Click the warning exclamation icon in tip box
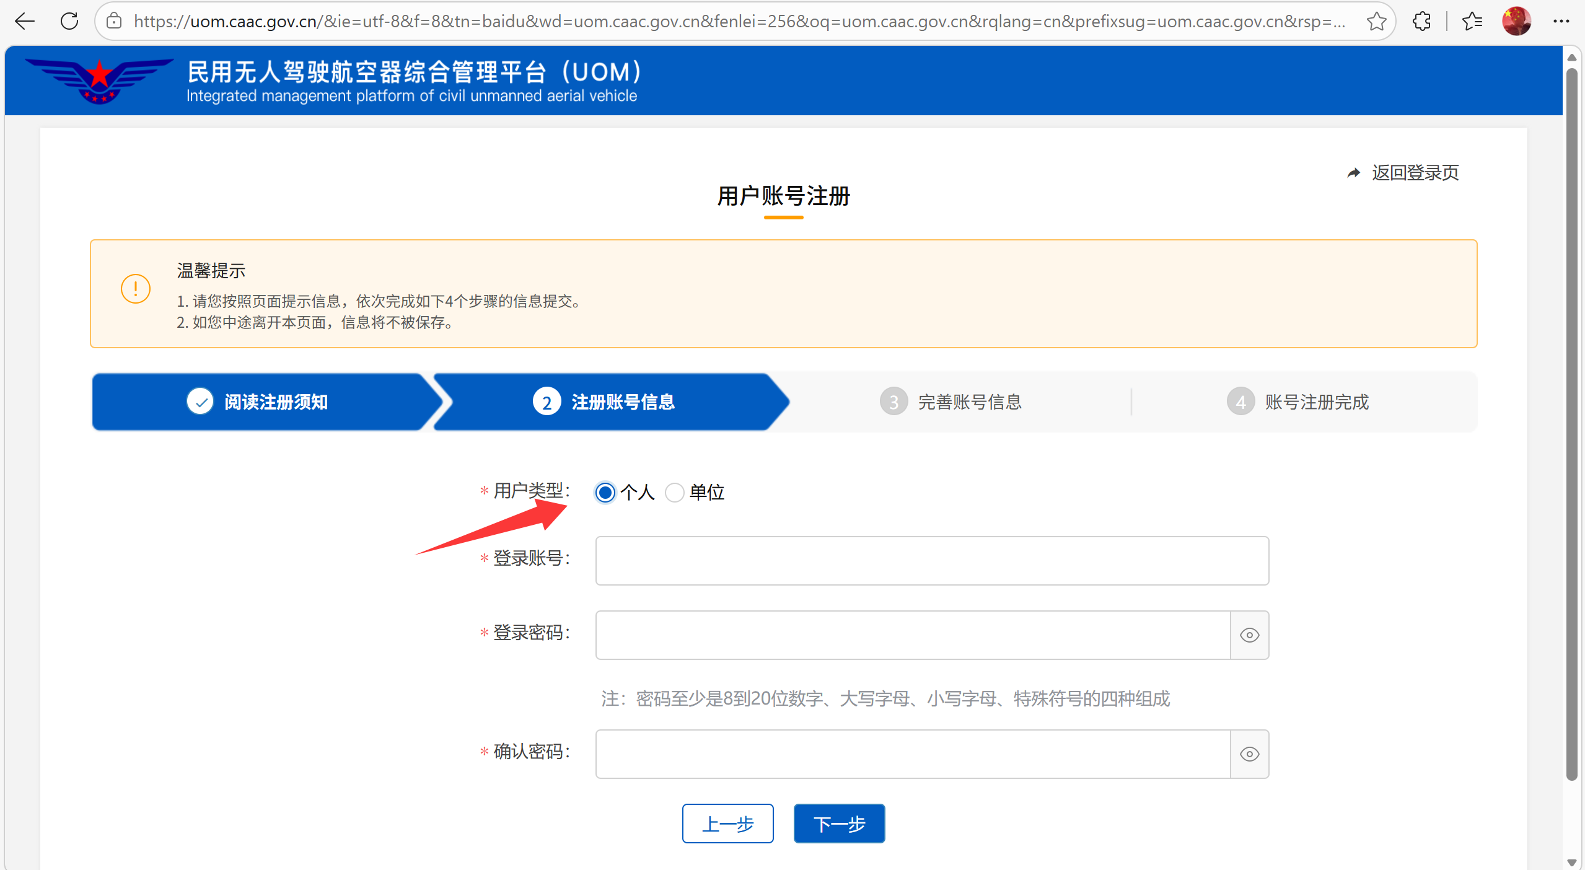 (x=136, y=289)
